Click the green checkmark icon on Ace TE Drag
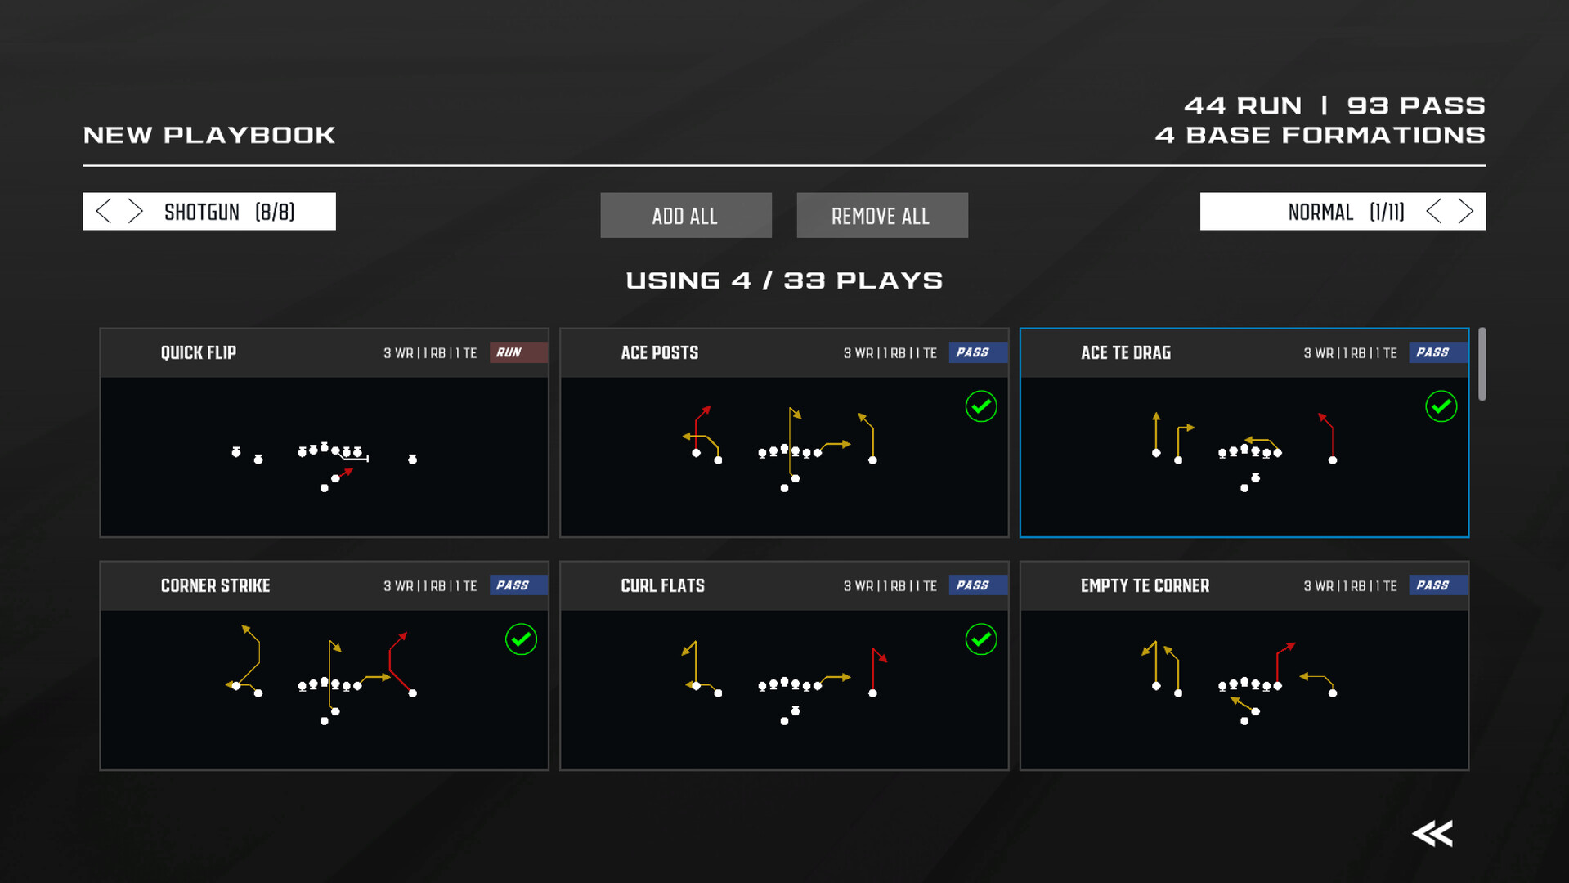 click(x=1441, y=406)
